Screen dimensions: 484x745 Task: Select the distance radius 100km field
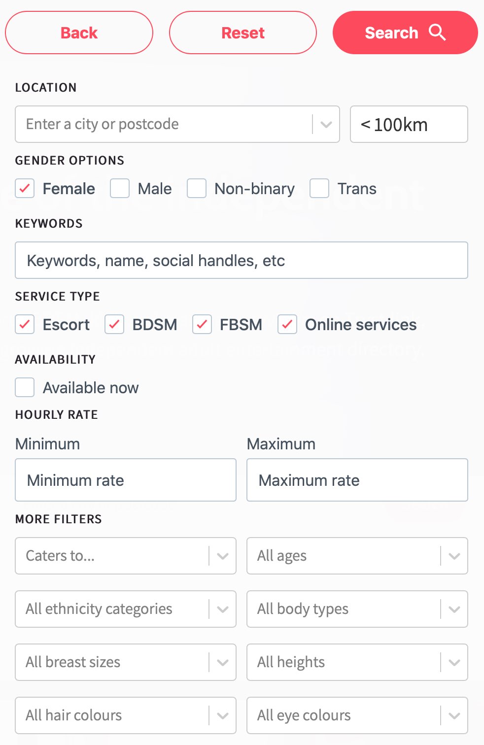tap(409, 124)
